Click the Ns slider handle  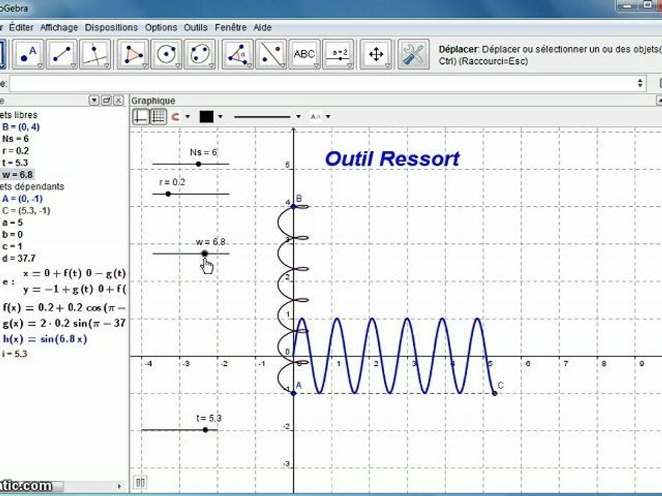pyautogui.click(x=199, y=164)
